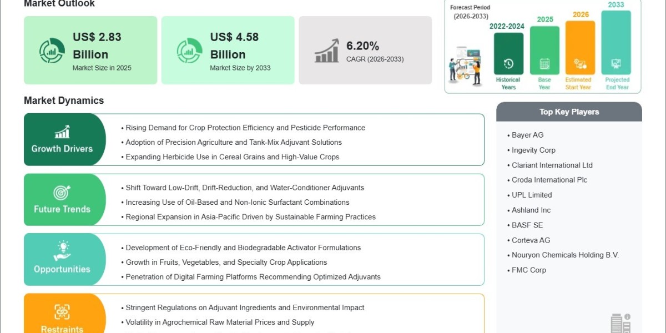Click the Market Size in 2025 card
This screenshot has width=666, height=333.
coord(90,50)
